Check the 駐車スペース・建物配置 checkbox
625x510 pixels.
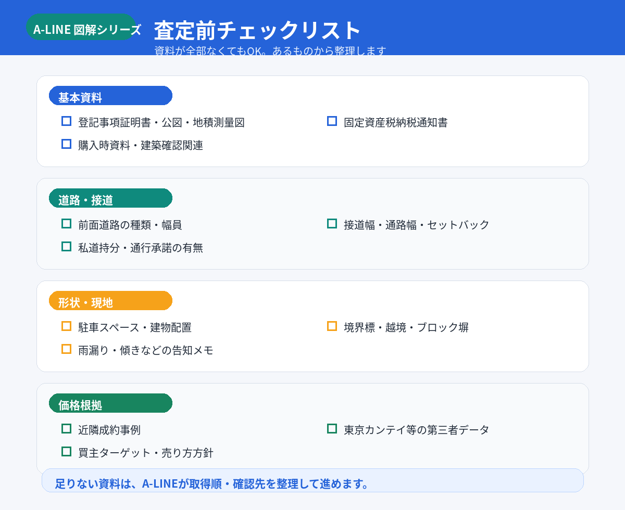click(x=66, y=326)
